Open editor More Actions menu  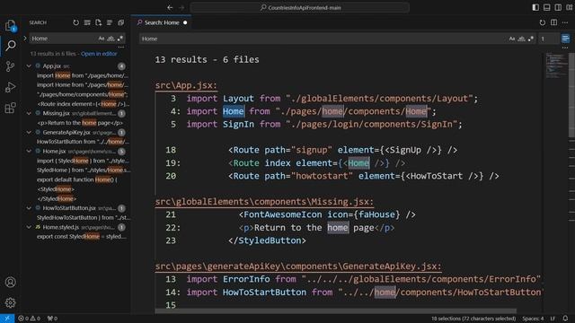coord(565,22)
